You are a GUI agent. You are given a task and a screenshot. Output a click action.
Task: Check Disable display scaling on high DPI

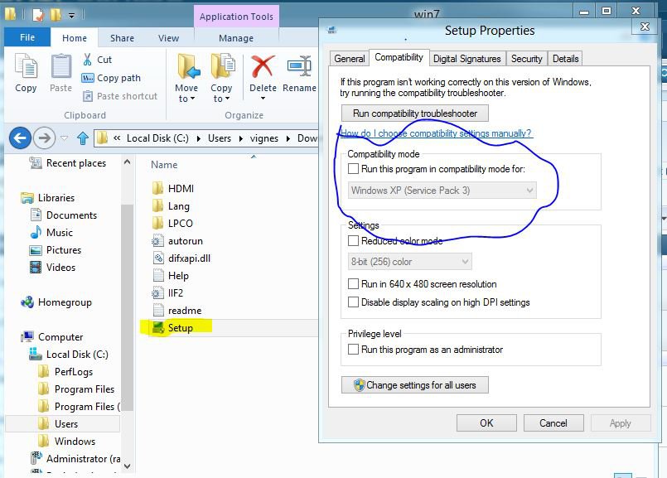(353, 302)
